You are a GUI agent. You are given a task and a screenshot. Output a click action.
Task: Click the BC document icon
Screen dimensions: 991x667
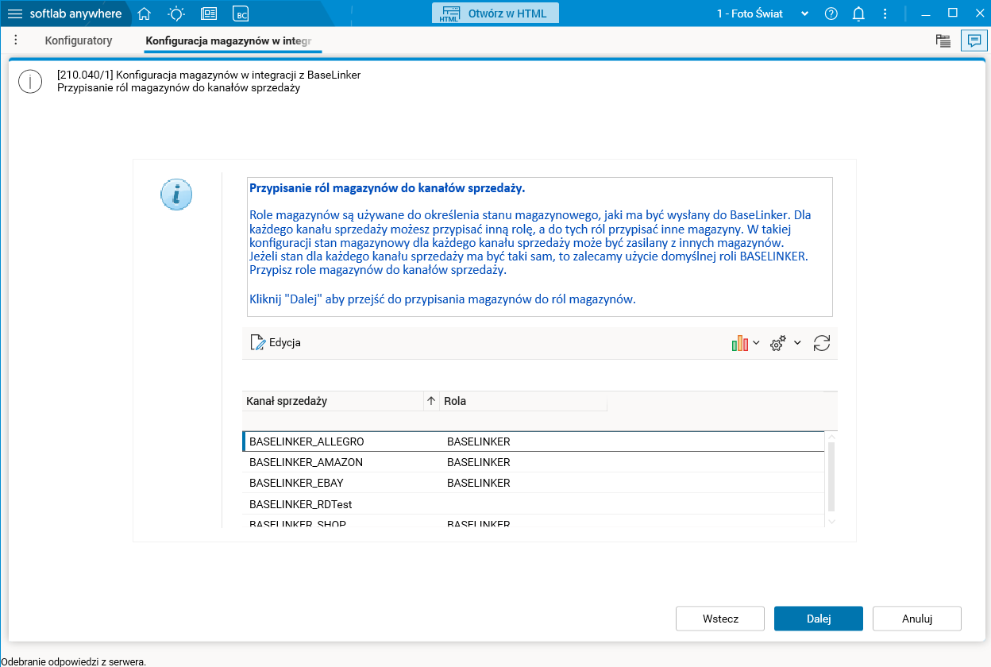(x=241, y=13)
